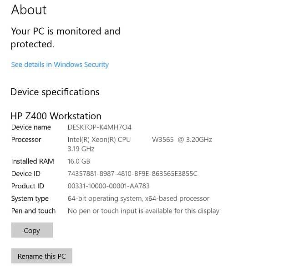Click the Installed RAM 16.0 GB value
The height and width of the screenshot is (273, 289).
tap(79, 162)
